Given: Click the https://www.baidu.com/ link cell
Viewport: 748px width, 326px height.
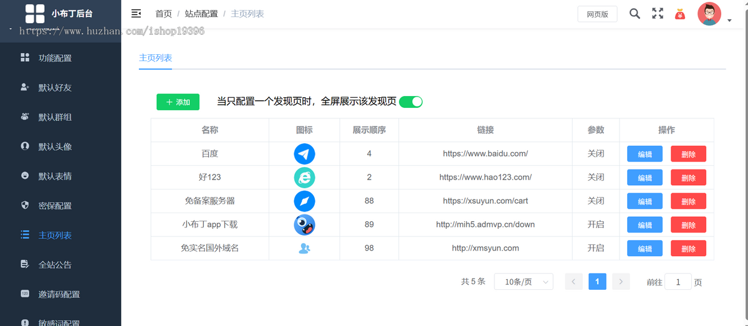Looking at the screenshot, I should (x=486, y=153).
